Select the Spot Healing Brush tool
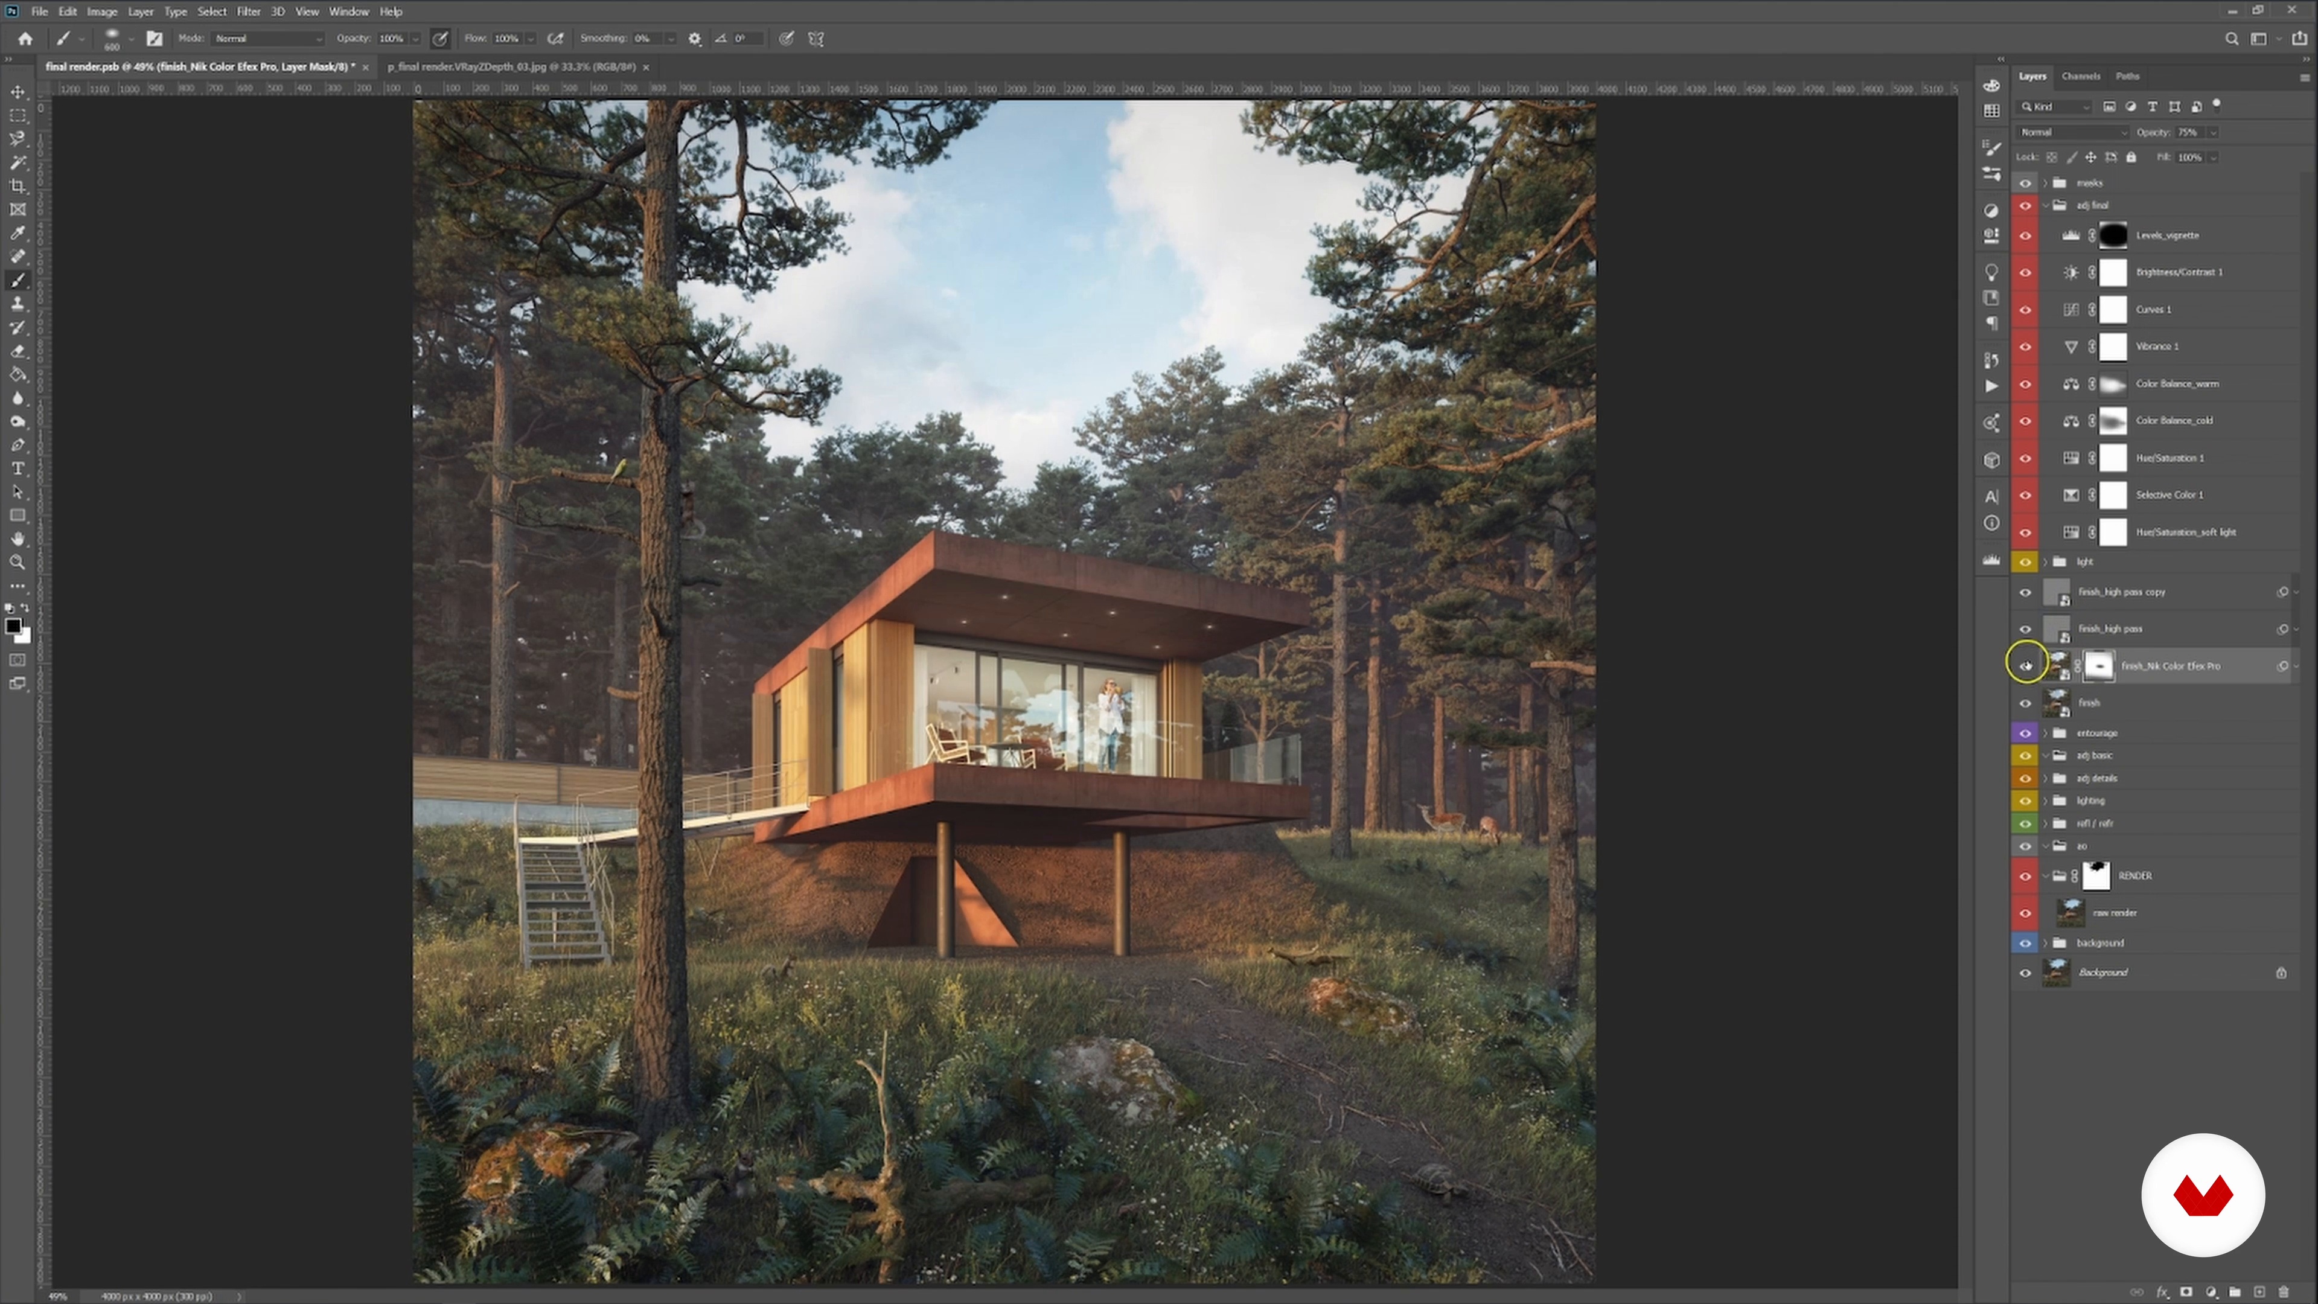Viewport: 2318px width, 1304px height. point(17,257)
